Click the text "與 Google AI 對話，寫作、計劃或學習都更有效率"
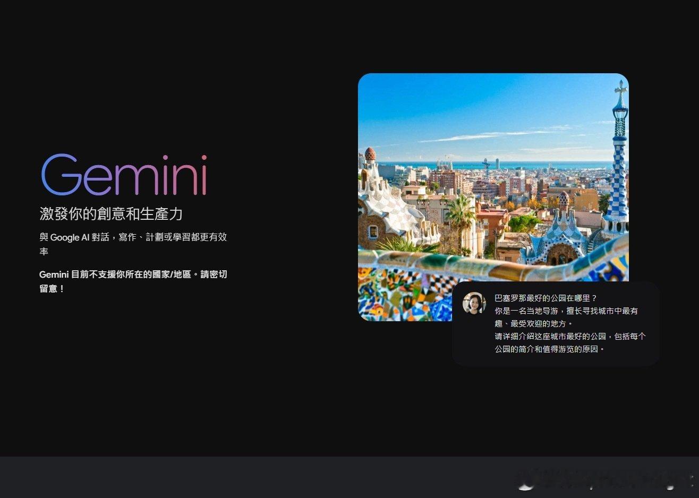The height and width of the screenshot is (498, 699). (x=133, y=244)
